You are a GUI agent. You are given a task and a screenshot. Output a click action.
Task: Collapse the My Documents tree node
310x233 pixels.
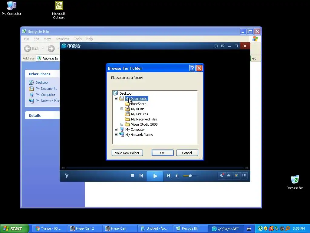[x=116, y=99]
